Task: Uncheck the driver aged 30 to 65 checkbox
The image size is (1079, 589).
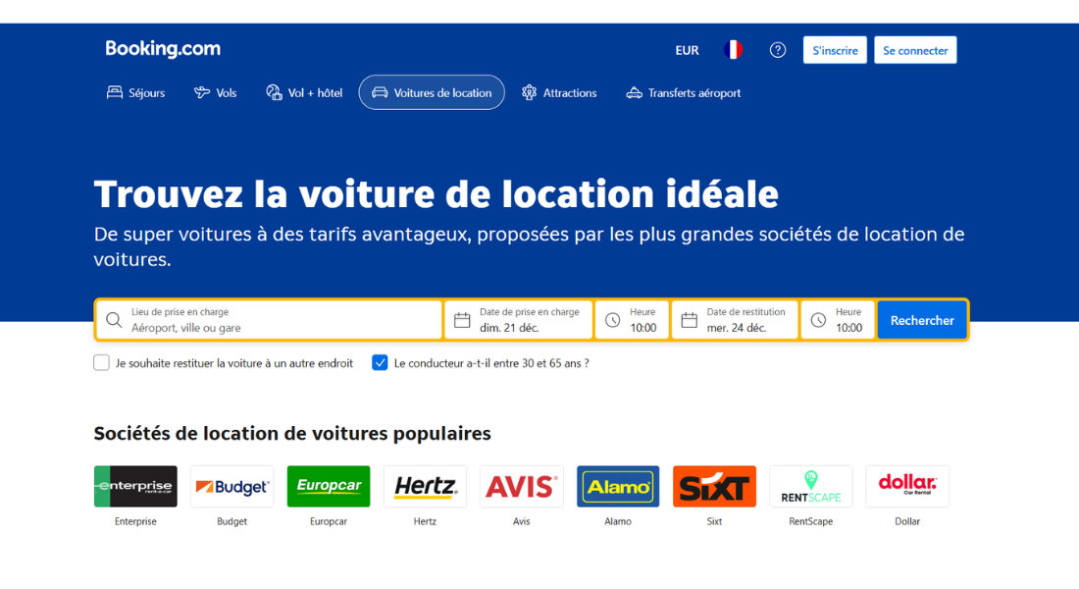Action: (380, 363)
